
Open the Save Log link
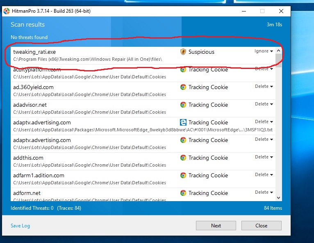click(20, 226)
